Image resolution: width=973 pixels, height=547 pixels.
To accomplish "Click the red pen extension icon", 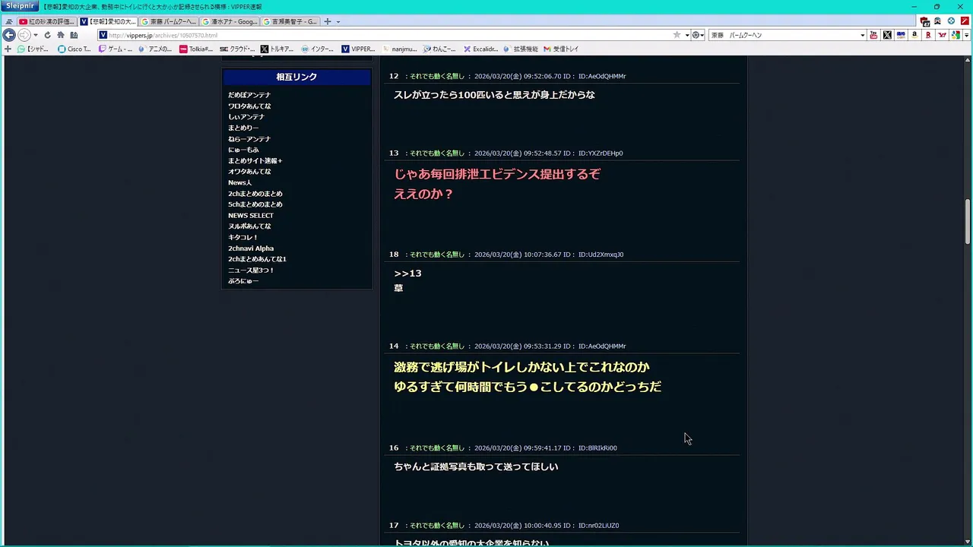I will pos(965,21).
